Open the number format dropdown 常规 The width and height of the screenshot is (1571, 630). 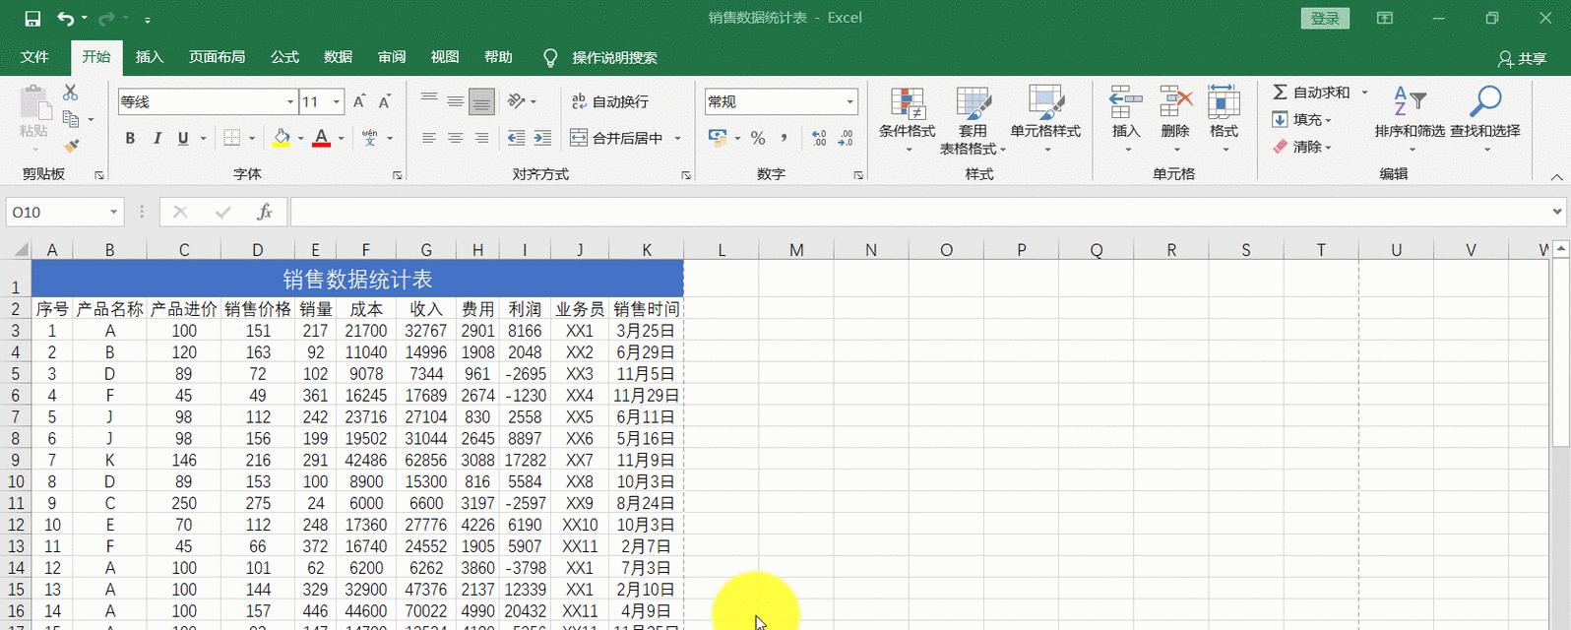pos(849,101)
